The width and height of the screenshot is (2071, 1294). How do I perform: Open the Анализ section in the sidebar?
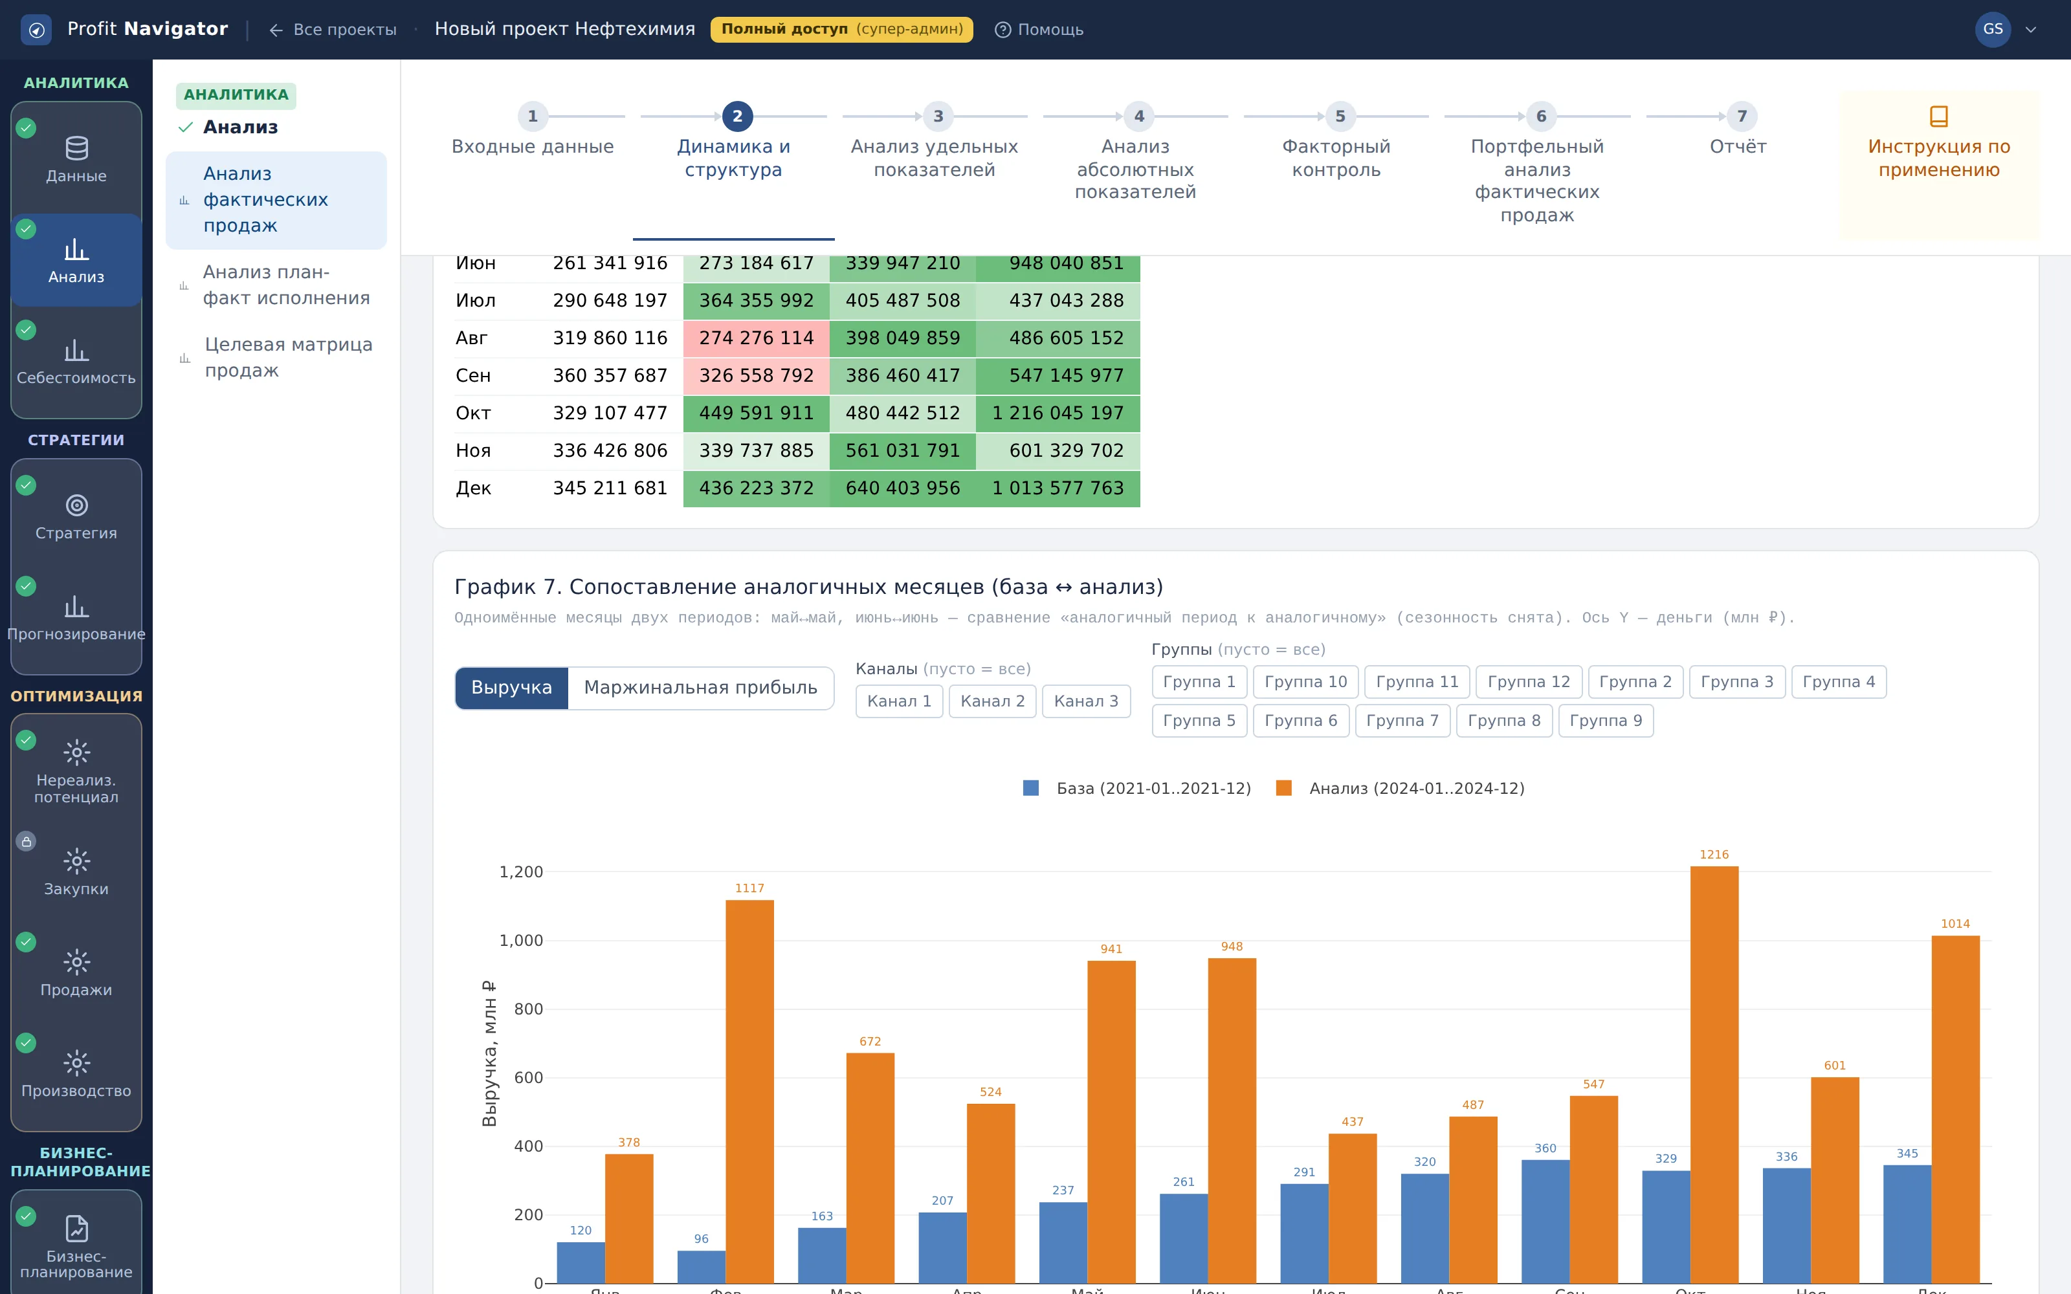(76, 260)
